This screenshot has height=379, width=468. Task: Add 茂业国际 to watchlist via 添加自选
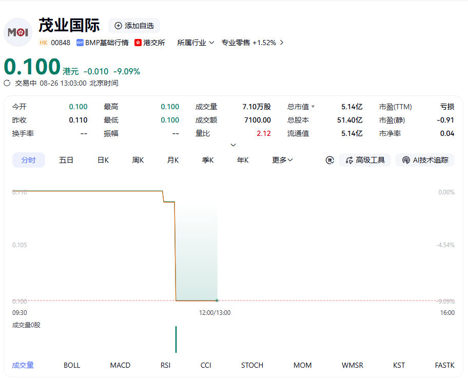[x=134, y=26]
